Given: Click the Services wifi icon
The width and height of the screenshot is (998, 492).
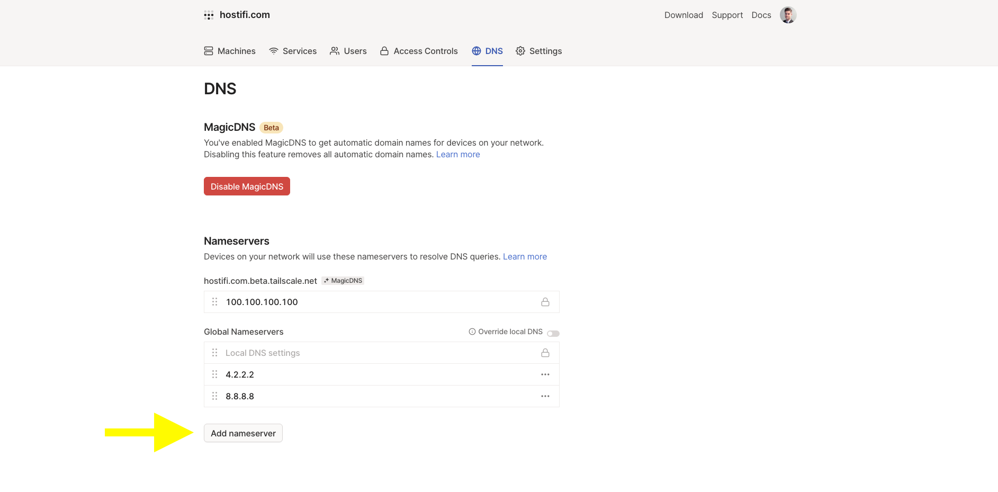Looking at the screenshot, I should pos(274,51).
